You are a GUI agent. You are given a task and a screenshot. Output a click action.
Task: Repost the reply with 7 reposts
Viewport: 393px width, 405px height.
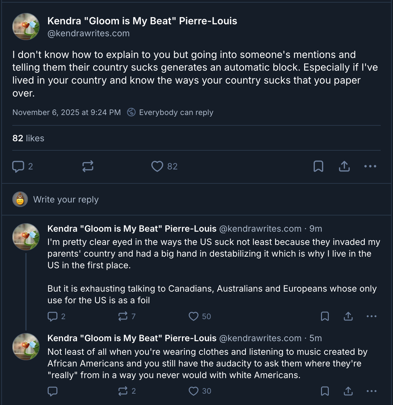[123, 316]
